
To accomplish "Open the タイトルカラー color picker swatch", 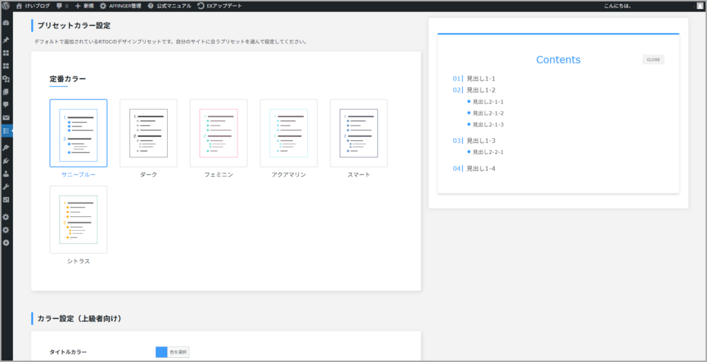I will coord(162,352).
